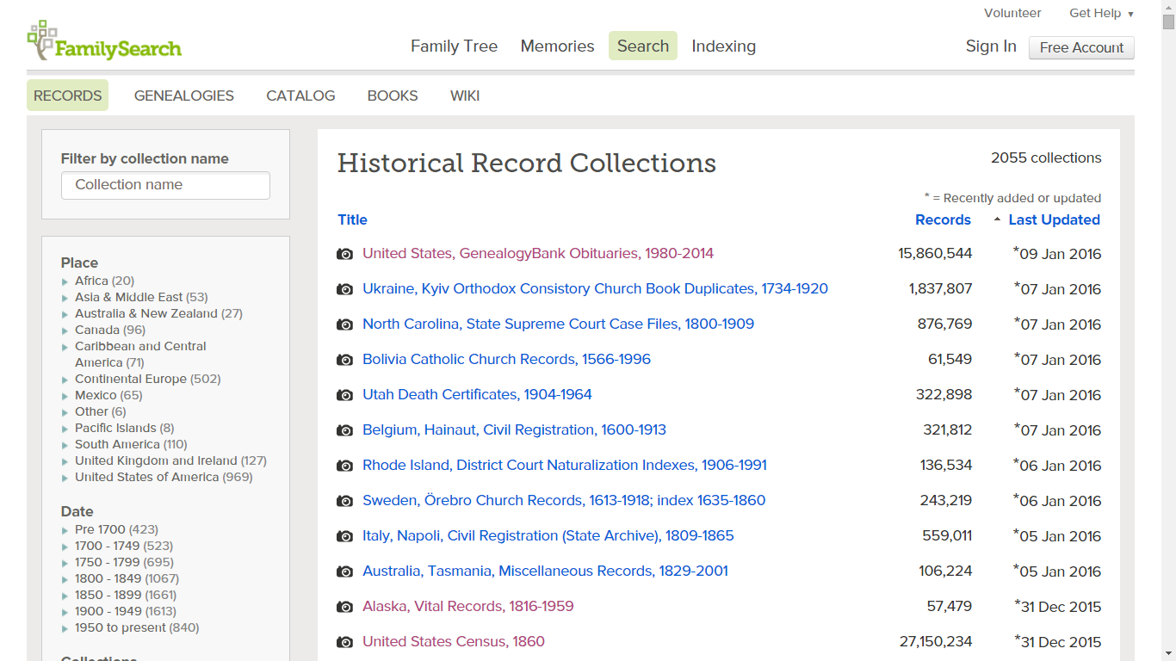Sort collections by Last Updated column
The image size is (1176, 661).
pos(1054,220)
